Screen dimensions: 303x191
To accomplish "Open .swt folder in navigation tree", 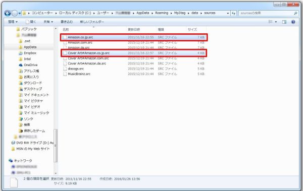I will [27, 41].
